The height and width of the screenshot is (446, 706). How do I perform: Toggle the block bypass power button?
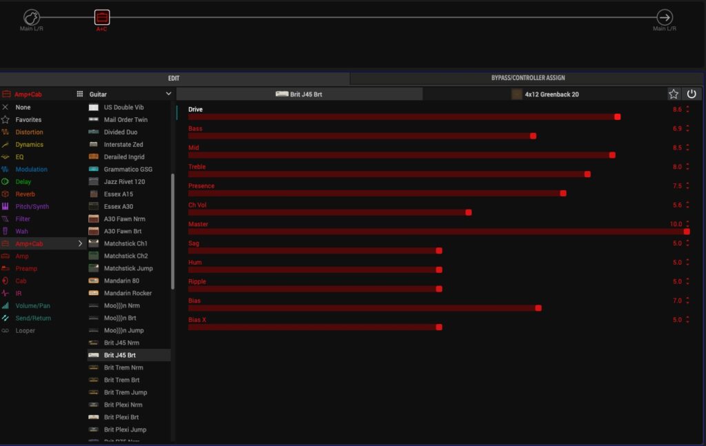point(692,94)
